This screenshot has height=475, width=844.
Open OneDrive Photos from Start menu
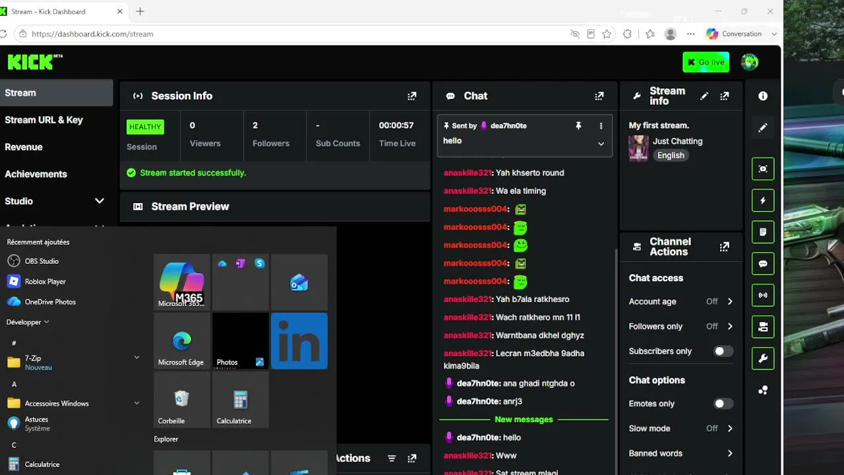(x=41, y=302)
